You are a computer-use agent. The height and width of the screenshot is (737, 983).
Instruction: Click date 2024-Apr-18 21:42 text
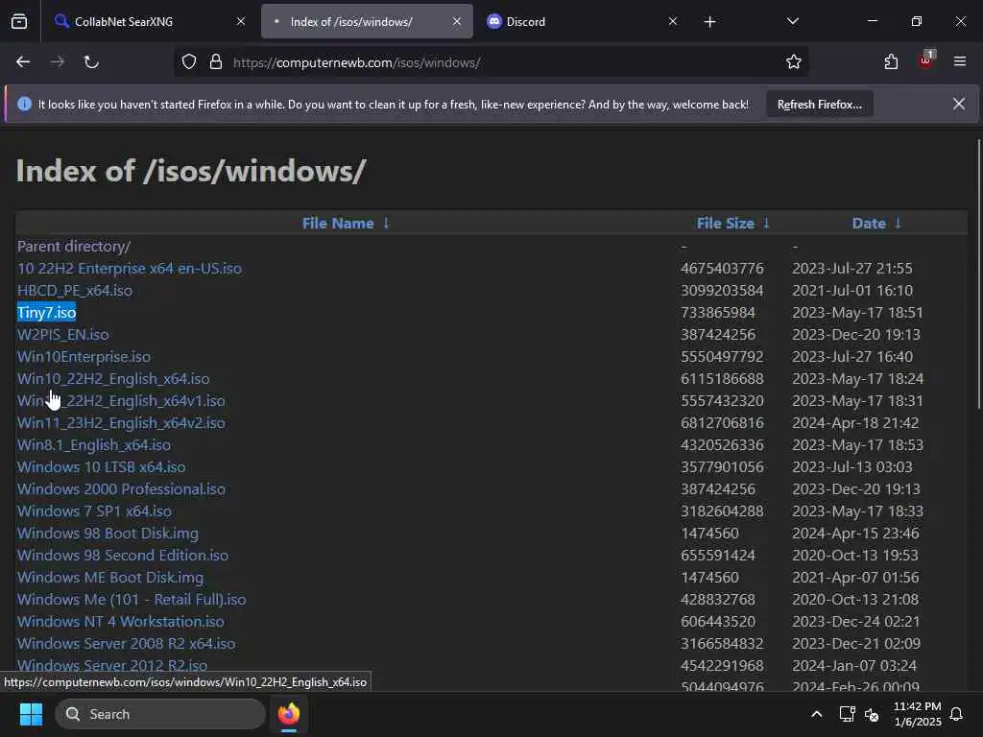855,422
